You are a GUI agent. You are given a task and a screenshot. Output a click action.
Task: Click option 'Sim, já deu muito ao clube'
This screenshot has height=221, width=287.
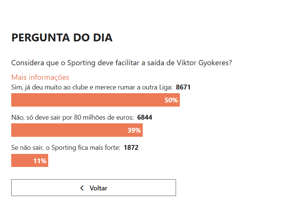[92, 87]
